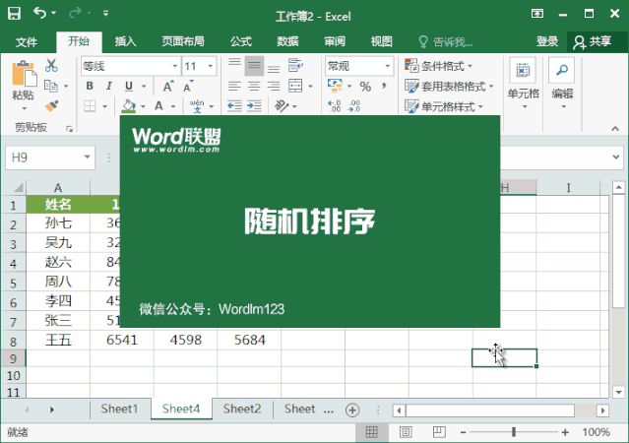The image size is (629, 443).
Task: Open the Sheet2 worksheet tab
Action: point(242,409)
